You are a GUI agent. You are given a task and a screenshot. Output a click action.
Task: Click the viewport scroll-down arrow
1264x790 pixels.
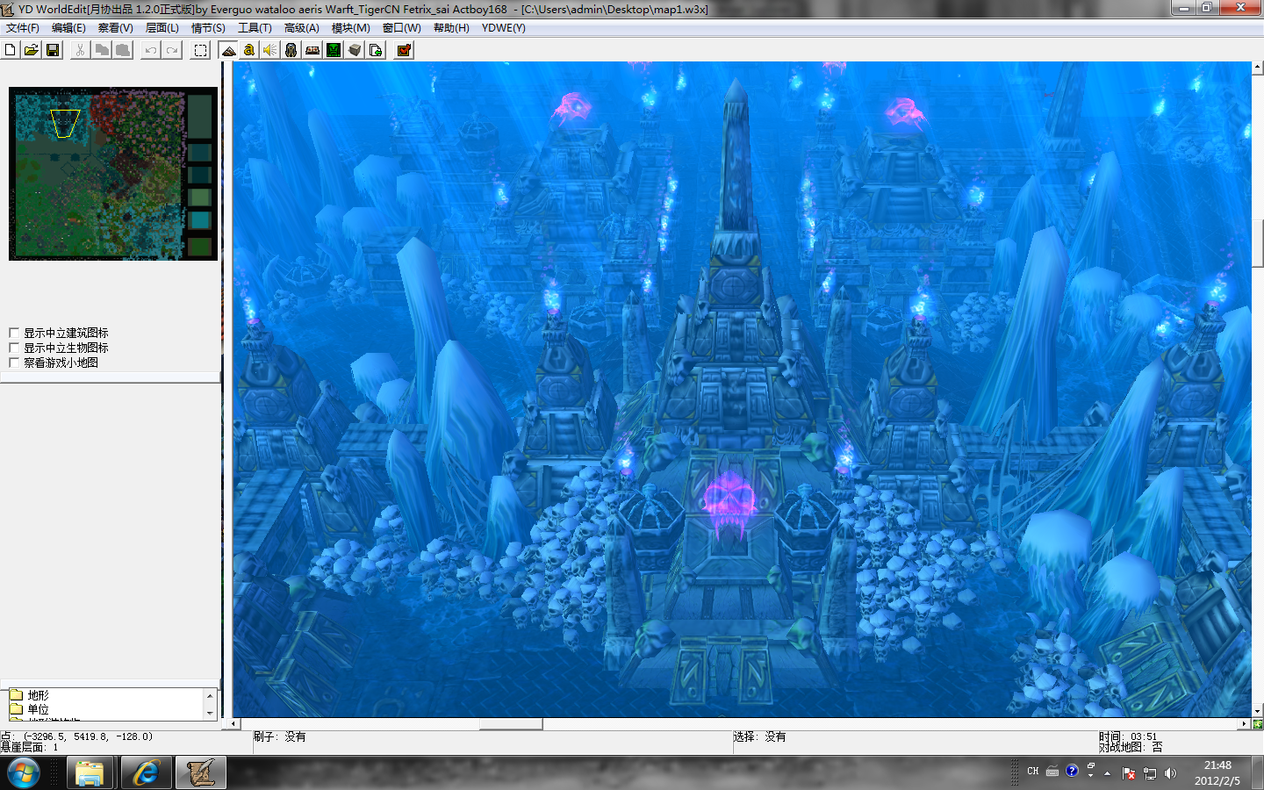[x=1258, y=711]
